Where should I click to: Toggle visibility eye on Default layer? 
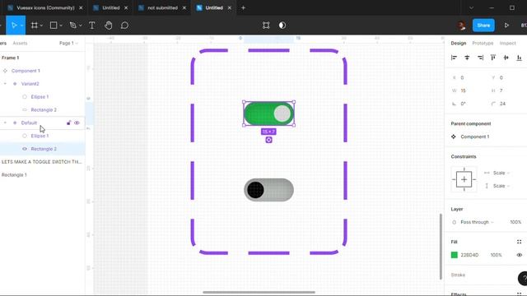coord(77,123)
